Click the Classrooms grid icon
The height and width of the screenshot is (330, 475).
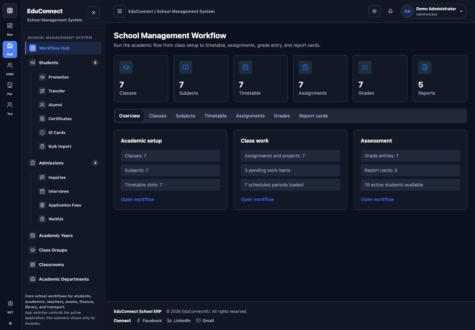33,265
